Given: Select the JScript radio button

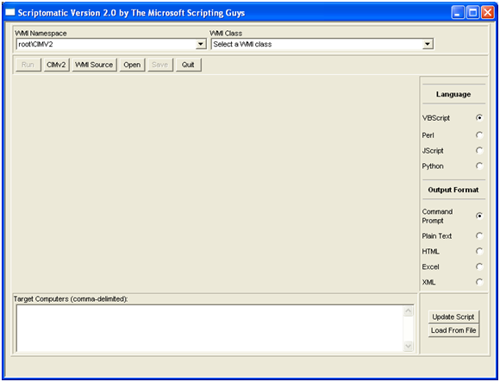Looking at the screenshot, I should pyautogui.click(x=479, y=151).
